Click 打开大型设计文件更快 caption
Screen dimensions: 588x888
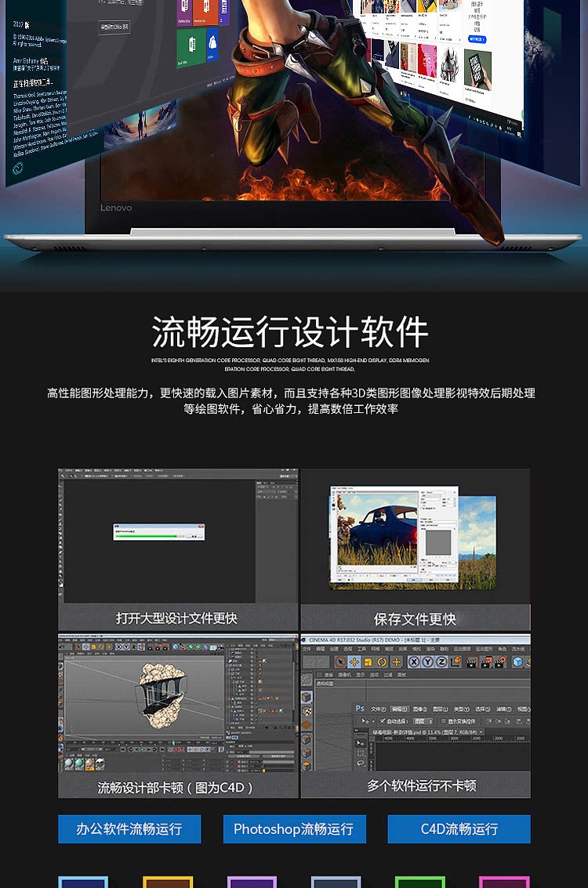[176, 618]
